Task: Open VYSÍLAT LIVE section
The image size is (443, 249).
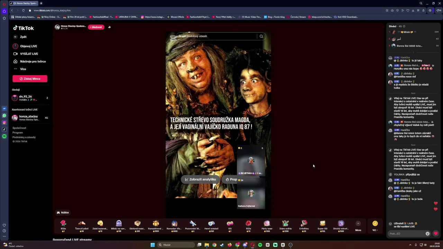Action: click(26, 54)
